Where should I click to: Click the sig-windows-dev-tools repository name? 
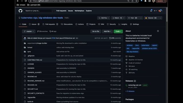51,18
